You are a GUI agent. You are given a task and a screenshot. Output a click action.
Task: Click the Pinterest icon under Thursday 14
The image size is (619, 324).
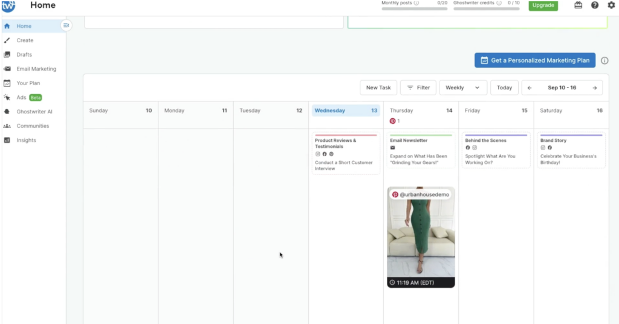click(x=392, y=121)
